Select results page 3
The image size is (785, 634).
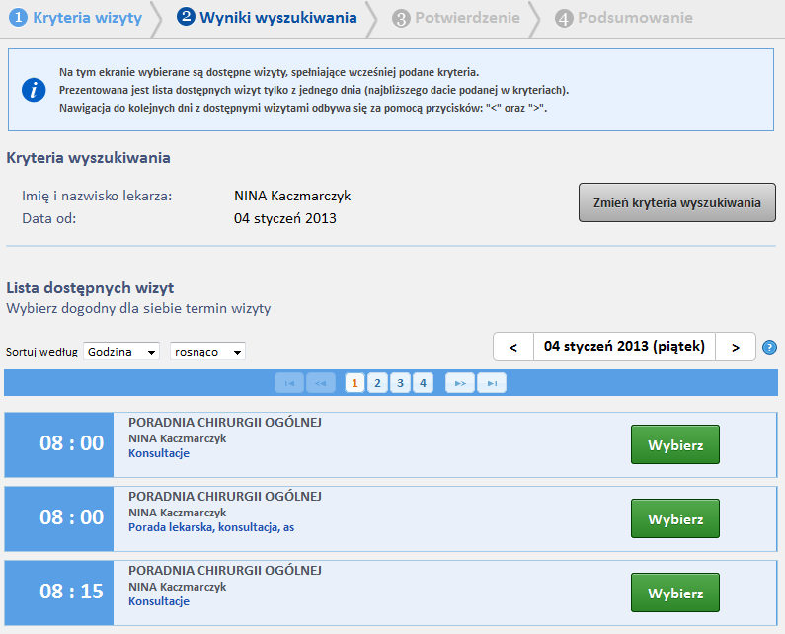(x=400, y=383)
